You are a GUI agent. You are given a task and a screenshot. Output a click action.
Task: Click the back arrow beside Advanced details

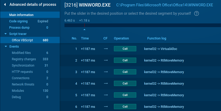(5, 4)
